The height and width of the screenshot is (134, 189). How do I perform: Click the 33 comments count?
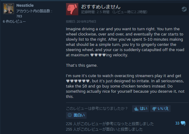click(x=177, y=123)
